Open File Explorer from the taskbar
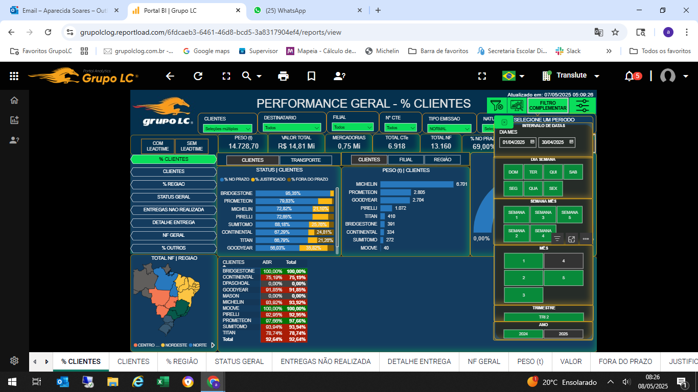Screen dimensions: 698x392 tap(112, 382)
